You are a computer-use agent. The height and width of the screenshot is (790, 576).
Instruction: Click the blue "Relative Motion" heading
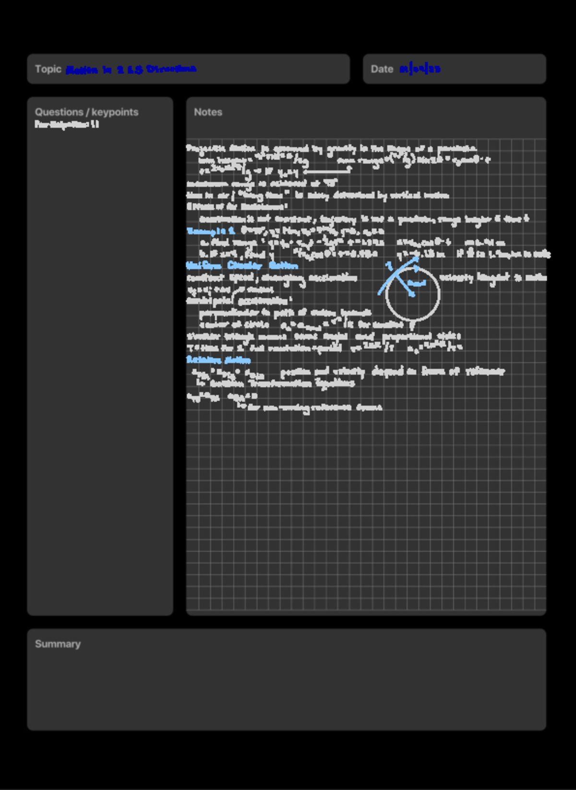click(218, 359)
